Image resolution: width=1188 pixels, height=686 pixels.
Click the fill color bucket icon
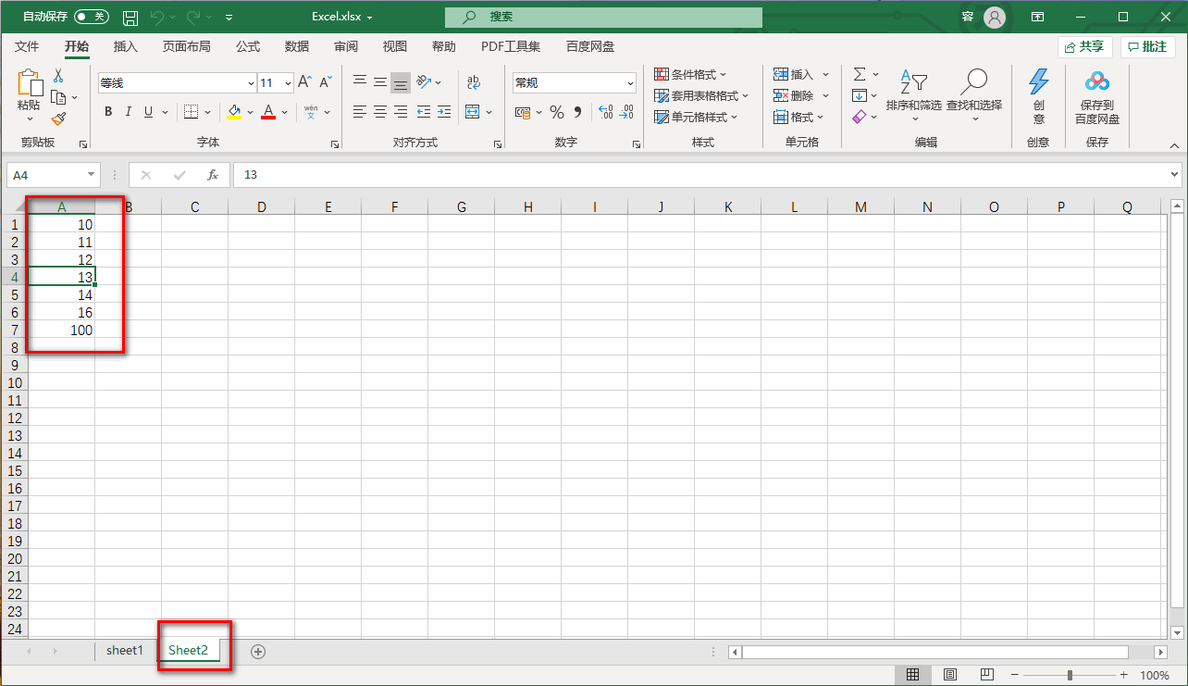(234, 112)
